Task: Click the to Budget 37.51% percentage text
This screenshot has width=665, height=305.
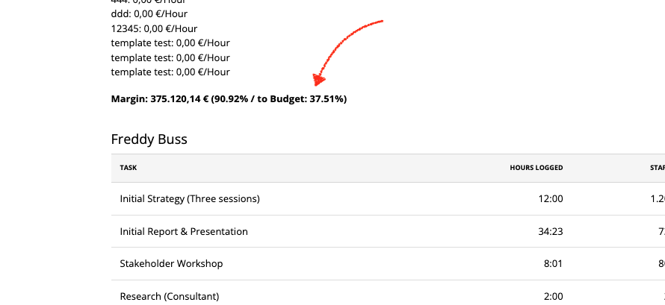Action: tap(300, 99)
